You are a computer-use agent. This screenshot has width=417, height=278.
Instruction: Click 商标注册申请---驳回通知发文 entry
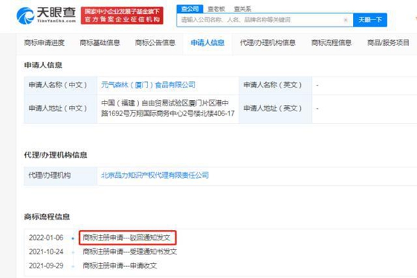[126, 238]
